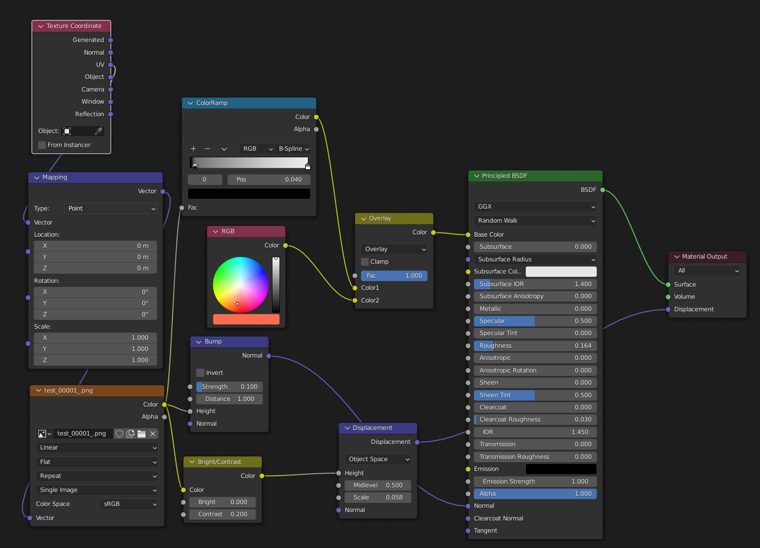Click the Pos 0.040 field in ColorRamp
Image resolution: width=760 pixels, height=548 pixels.
tap(269, 180)
